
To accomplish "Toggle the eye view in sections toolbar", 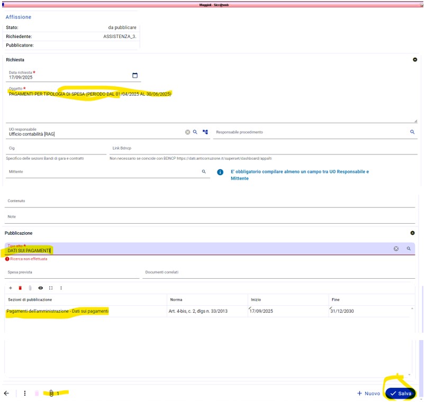I will pyautogui.click(x=40, y=288).
